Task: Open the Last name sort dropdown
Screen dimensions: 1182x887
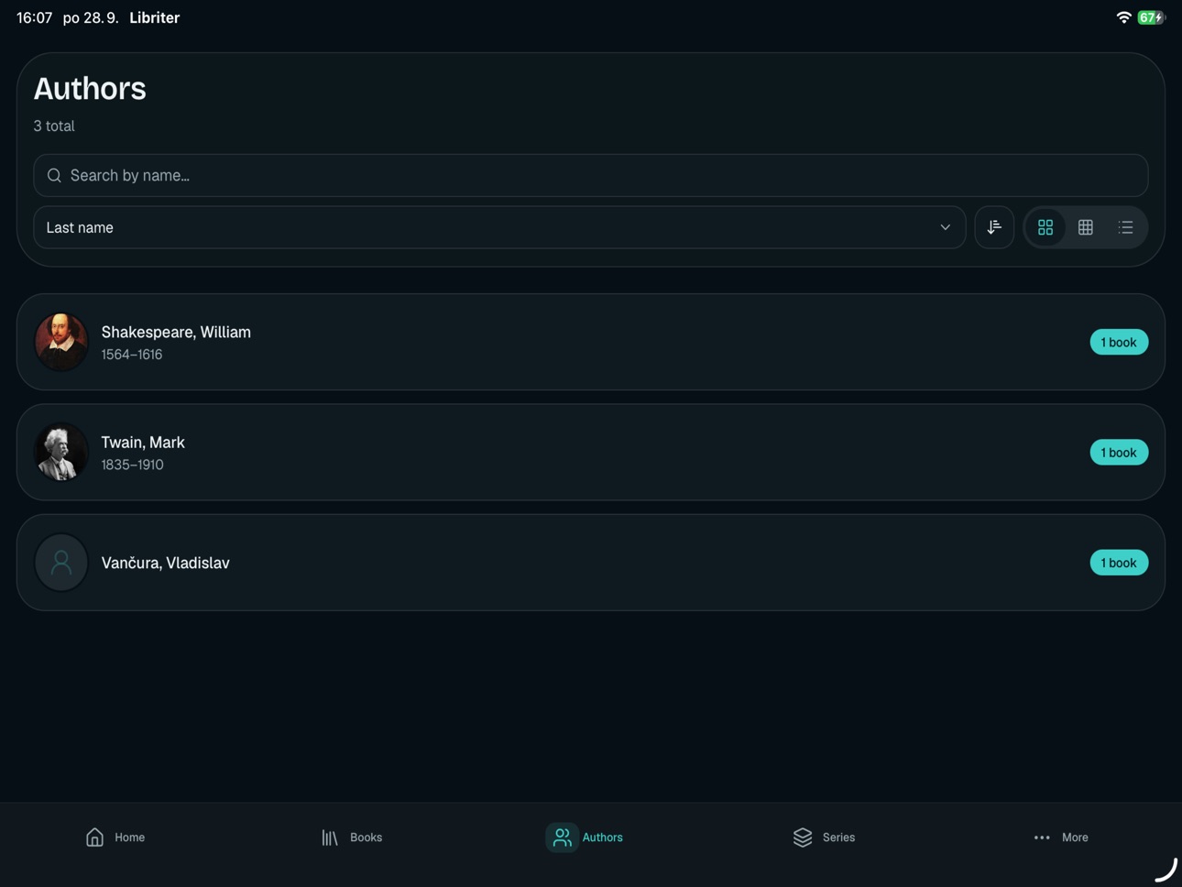Action: coord(499,227)
